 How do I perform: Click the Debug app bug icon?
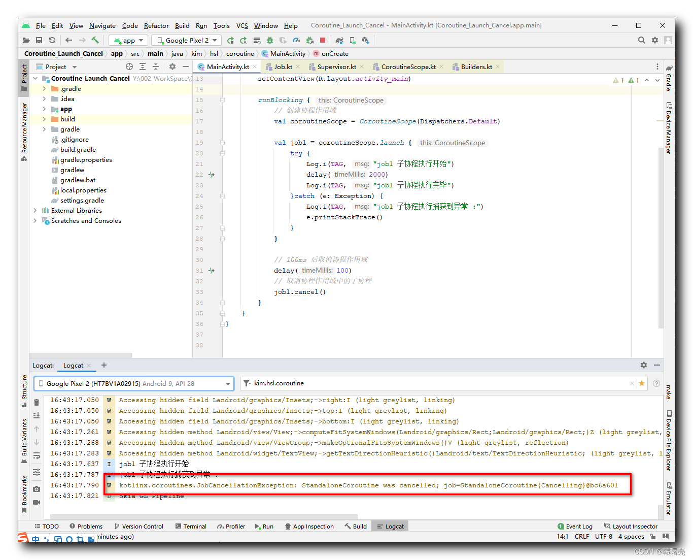click(x=270, y=40)
